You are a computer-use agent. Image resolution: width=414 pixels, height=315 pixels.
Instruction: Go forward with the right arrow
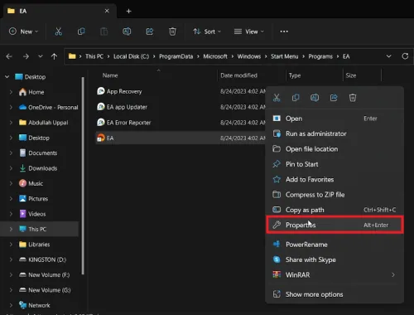click(26, 56)
